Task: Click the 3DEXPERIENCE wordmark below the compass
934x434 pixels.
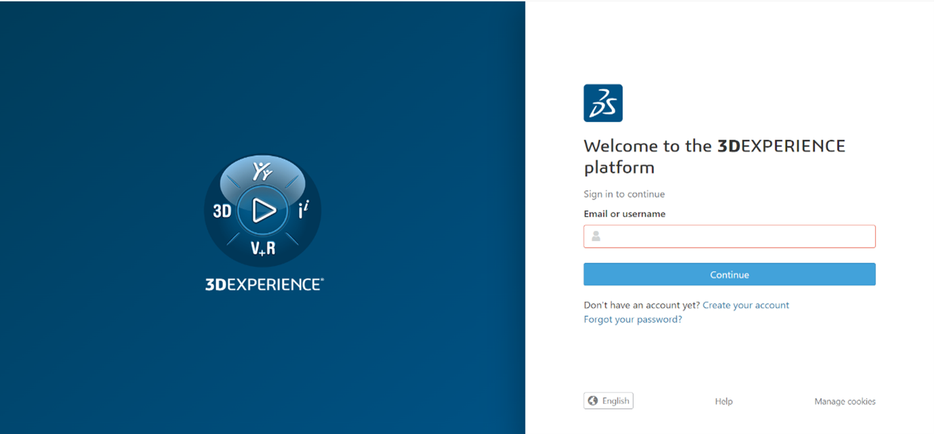Action: tap(264, 284)
